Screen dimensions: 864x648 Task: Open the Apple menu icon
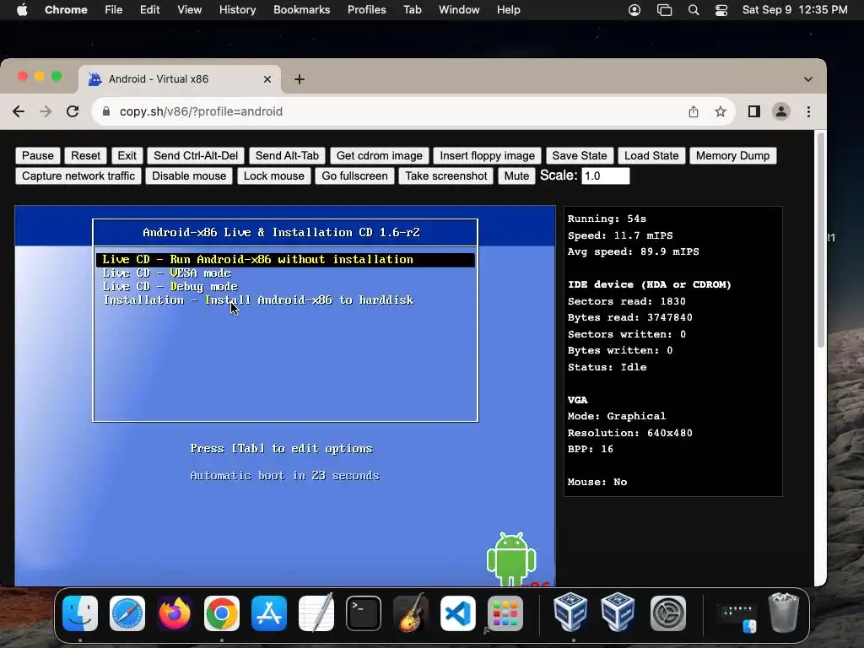22,10
